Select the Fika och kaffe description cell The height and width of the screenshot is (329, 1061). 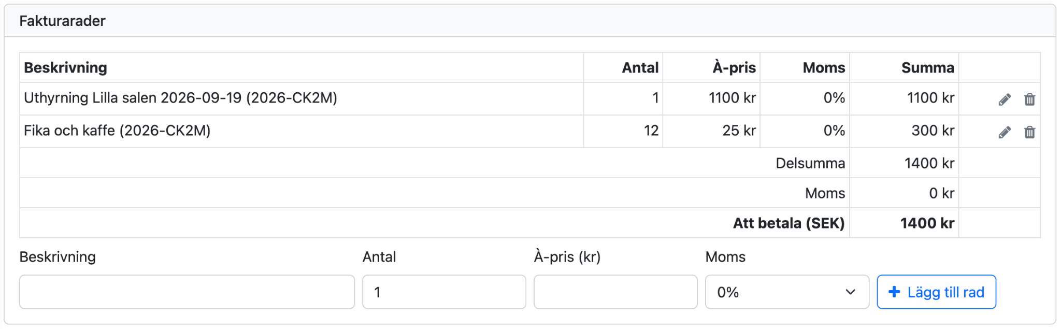pyautogui.click(x=302, y=131)
